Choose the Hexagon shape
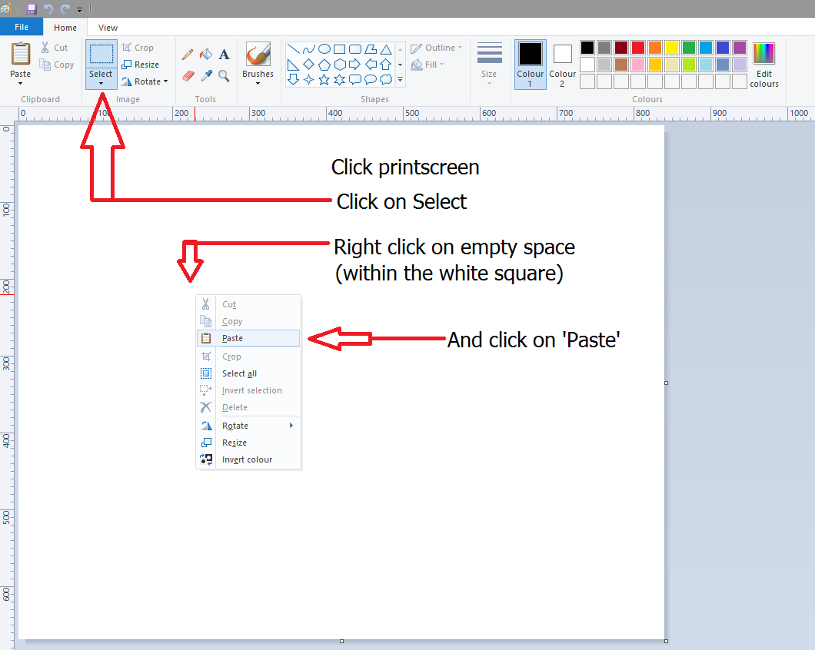The image size is (815, 650). pos(339,65)
